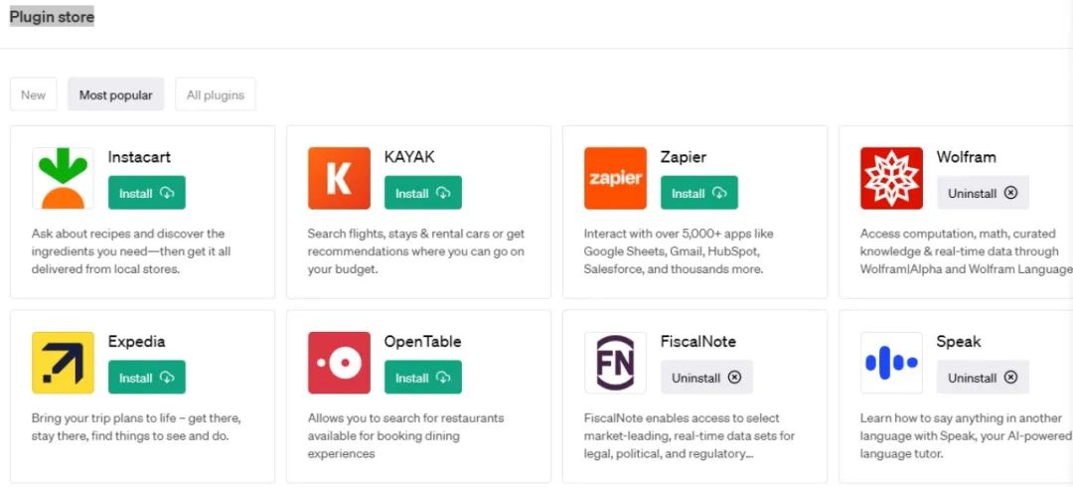Click the yellow Expedia arrow icon
Screen dimensions: 1073x487
[63, 363]
